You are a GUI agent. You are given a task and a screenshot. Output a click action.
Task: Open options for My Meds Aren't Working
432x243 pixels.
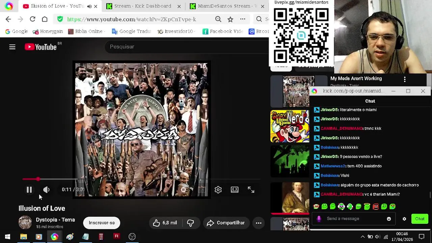click(x=405, y=79)
